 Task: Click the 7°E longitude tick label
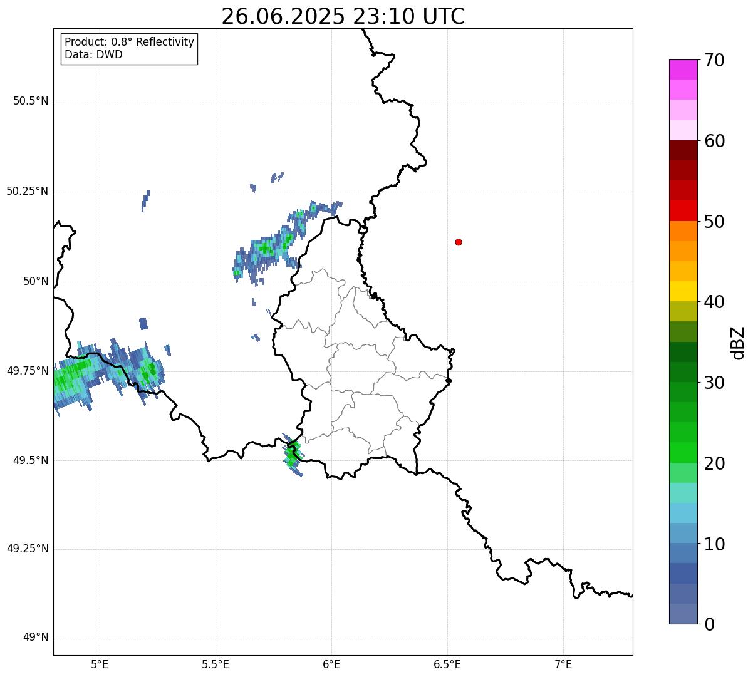[x=563, y=665]
